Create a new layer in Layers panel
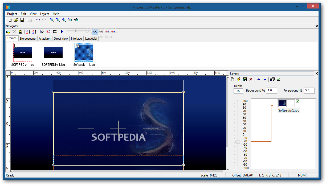Image resolution: width=326 pixels, height=185 pixels. click(x=233, y=79)
